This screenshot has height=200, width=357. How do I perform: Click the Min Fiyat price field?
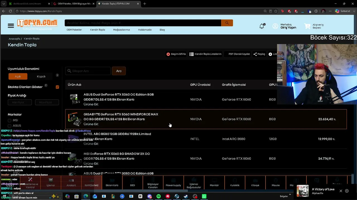pyautogui.click(x=20, y=102)
